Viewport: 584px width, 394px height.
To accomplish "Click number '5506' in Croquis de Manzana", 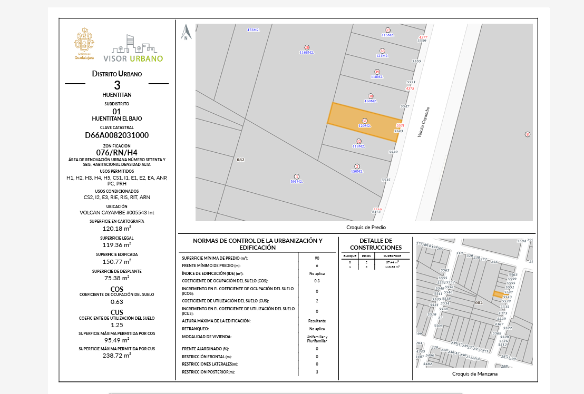I will click(439, 326).
